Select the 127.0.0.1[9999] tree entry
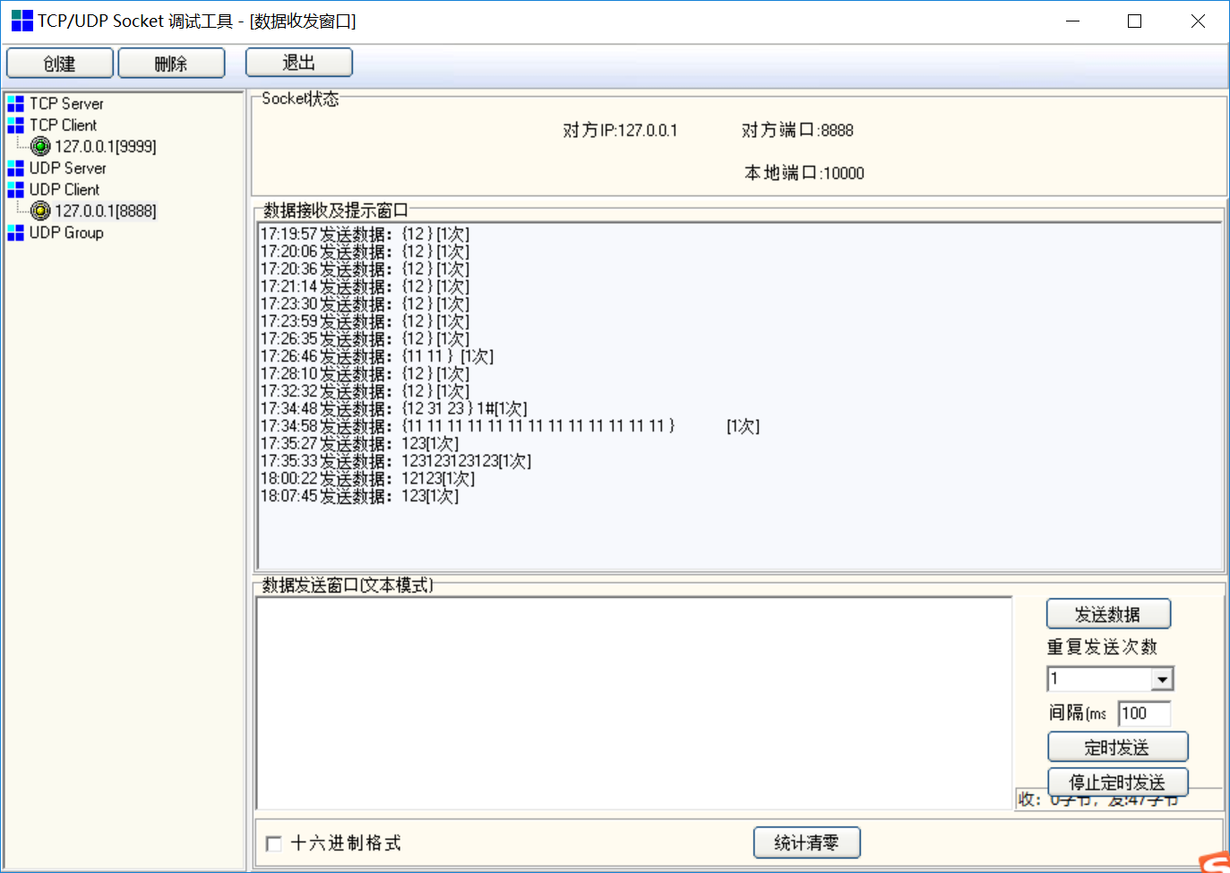The height and width of the screenshot is (873, 1230). (104, 146)
